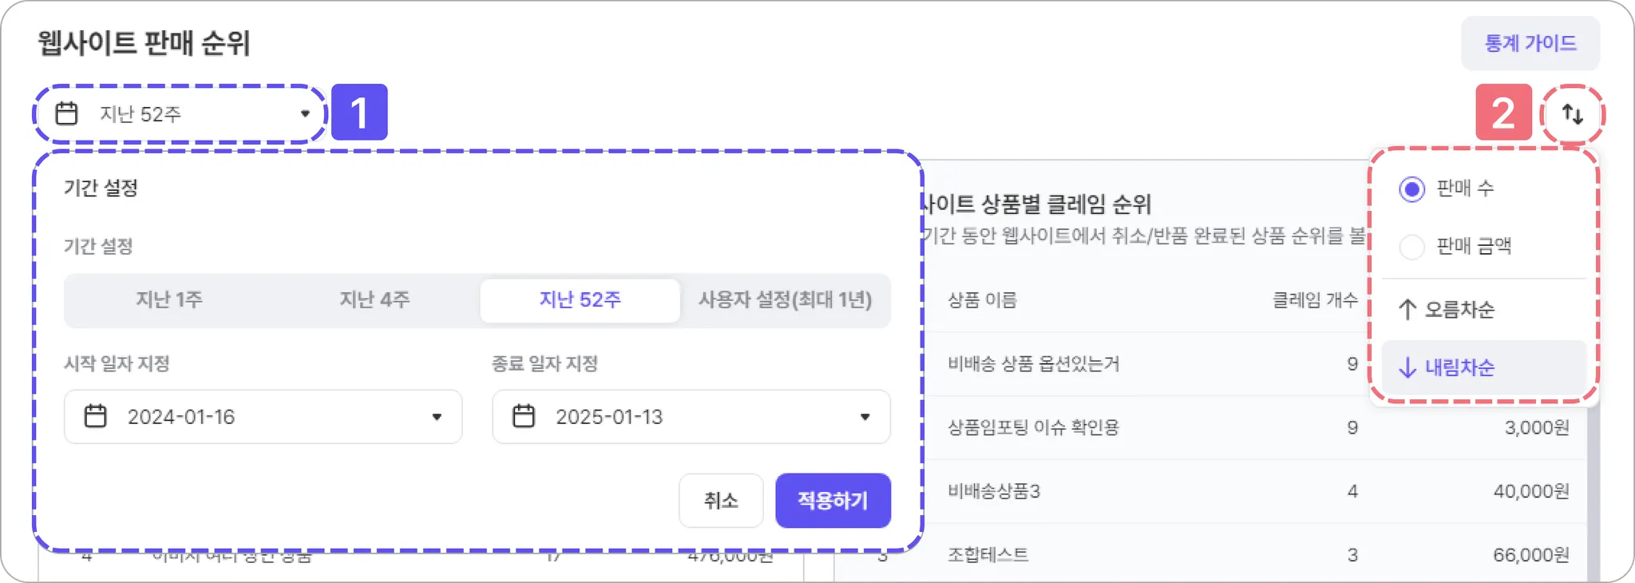The image size is (1635, 583).
Task: Click calendar icon in end date field
Action: point(524,417)
